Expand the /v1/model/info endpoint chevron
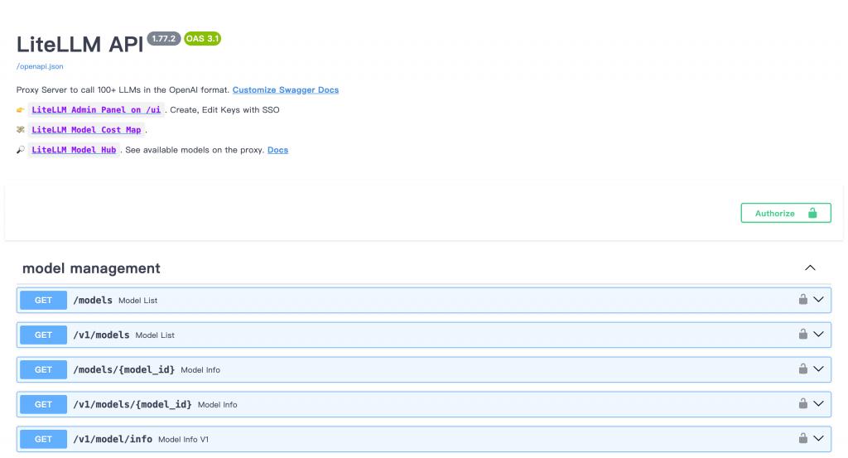The height and width of the screenshot is (458, 848). (819, 438)
